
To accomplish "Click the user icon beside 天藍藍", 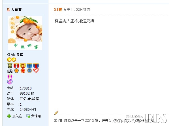I will [x=8, y=10].
